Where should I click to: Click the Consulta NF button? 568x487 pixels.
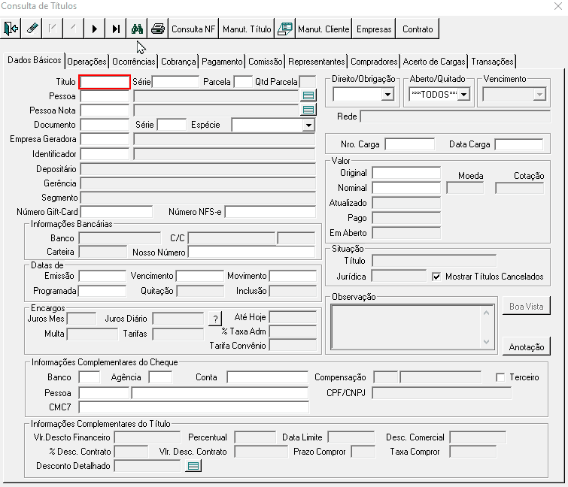193,29
